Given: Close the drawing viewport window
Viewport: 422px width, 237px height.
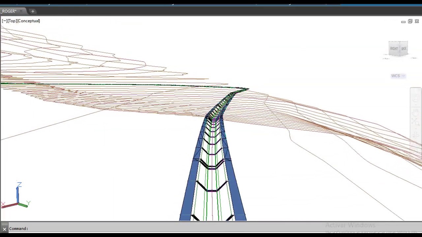Looking at the screenshot, I should [x=417, y=21].
